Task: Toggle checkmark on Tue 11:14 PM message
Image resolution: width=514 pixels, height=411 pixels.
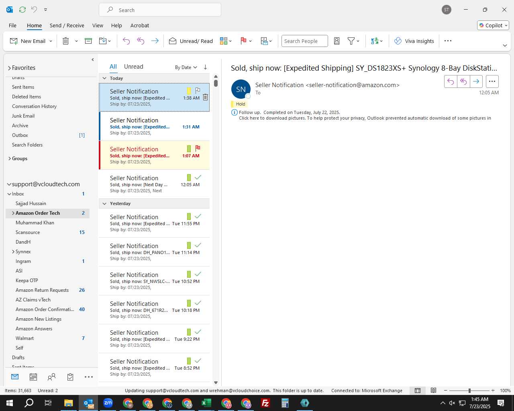Action: pos(198,245)
